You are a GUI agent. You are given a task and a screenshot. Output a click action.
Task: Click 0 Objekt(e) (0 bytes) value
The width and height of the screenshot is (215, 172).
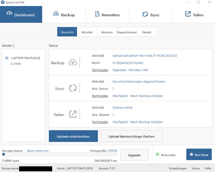point(128,63)
